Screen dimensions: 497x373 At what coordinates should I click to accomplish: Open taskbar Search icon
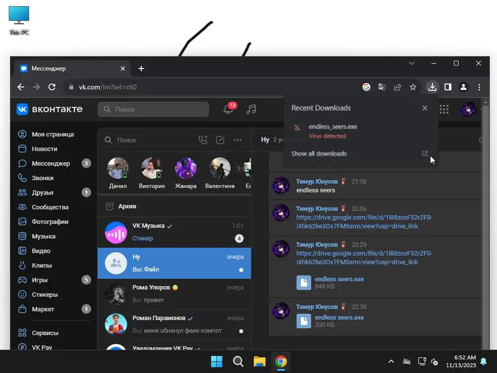point(238,361)
